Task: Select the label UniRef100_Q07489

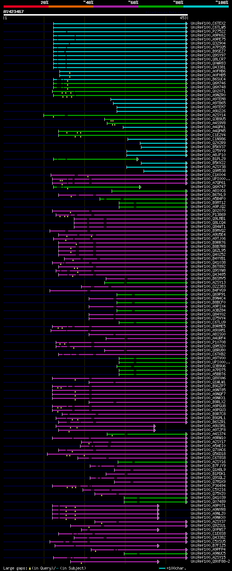Action: (x=208, y=501)
